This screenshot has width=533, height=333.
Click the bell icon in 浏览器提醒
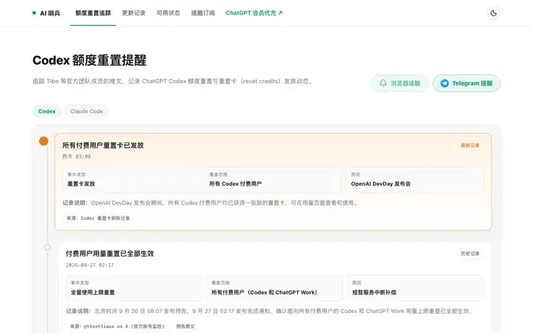coord(383,83)
